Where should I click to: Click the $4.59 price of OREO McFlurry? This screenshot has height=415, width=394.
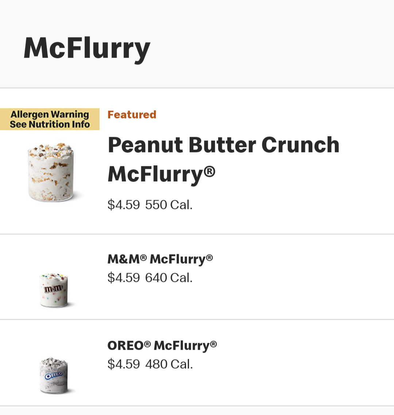point(124,364)
